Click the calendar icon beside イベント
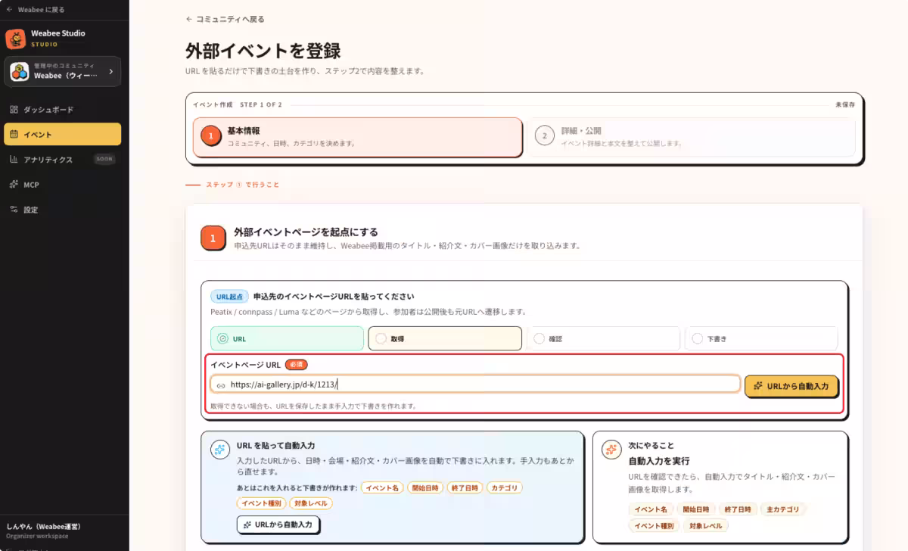 [14, 134]
